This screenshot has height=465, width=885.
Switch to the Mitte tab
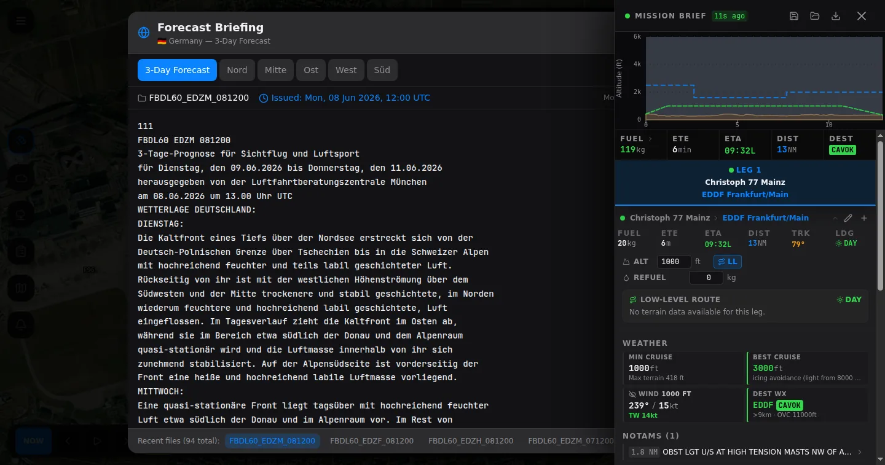275,70
